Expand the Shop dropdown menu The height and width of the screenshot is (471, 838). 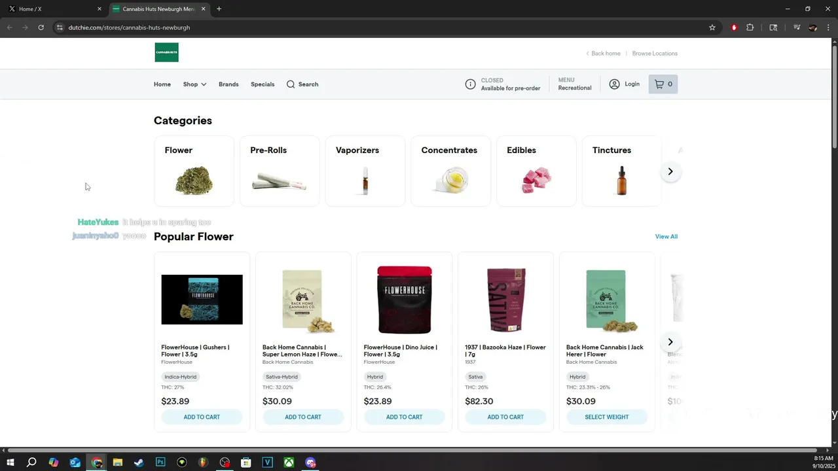194,84
